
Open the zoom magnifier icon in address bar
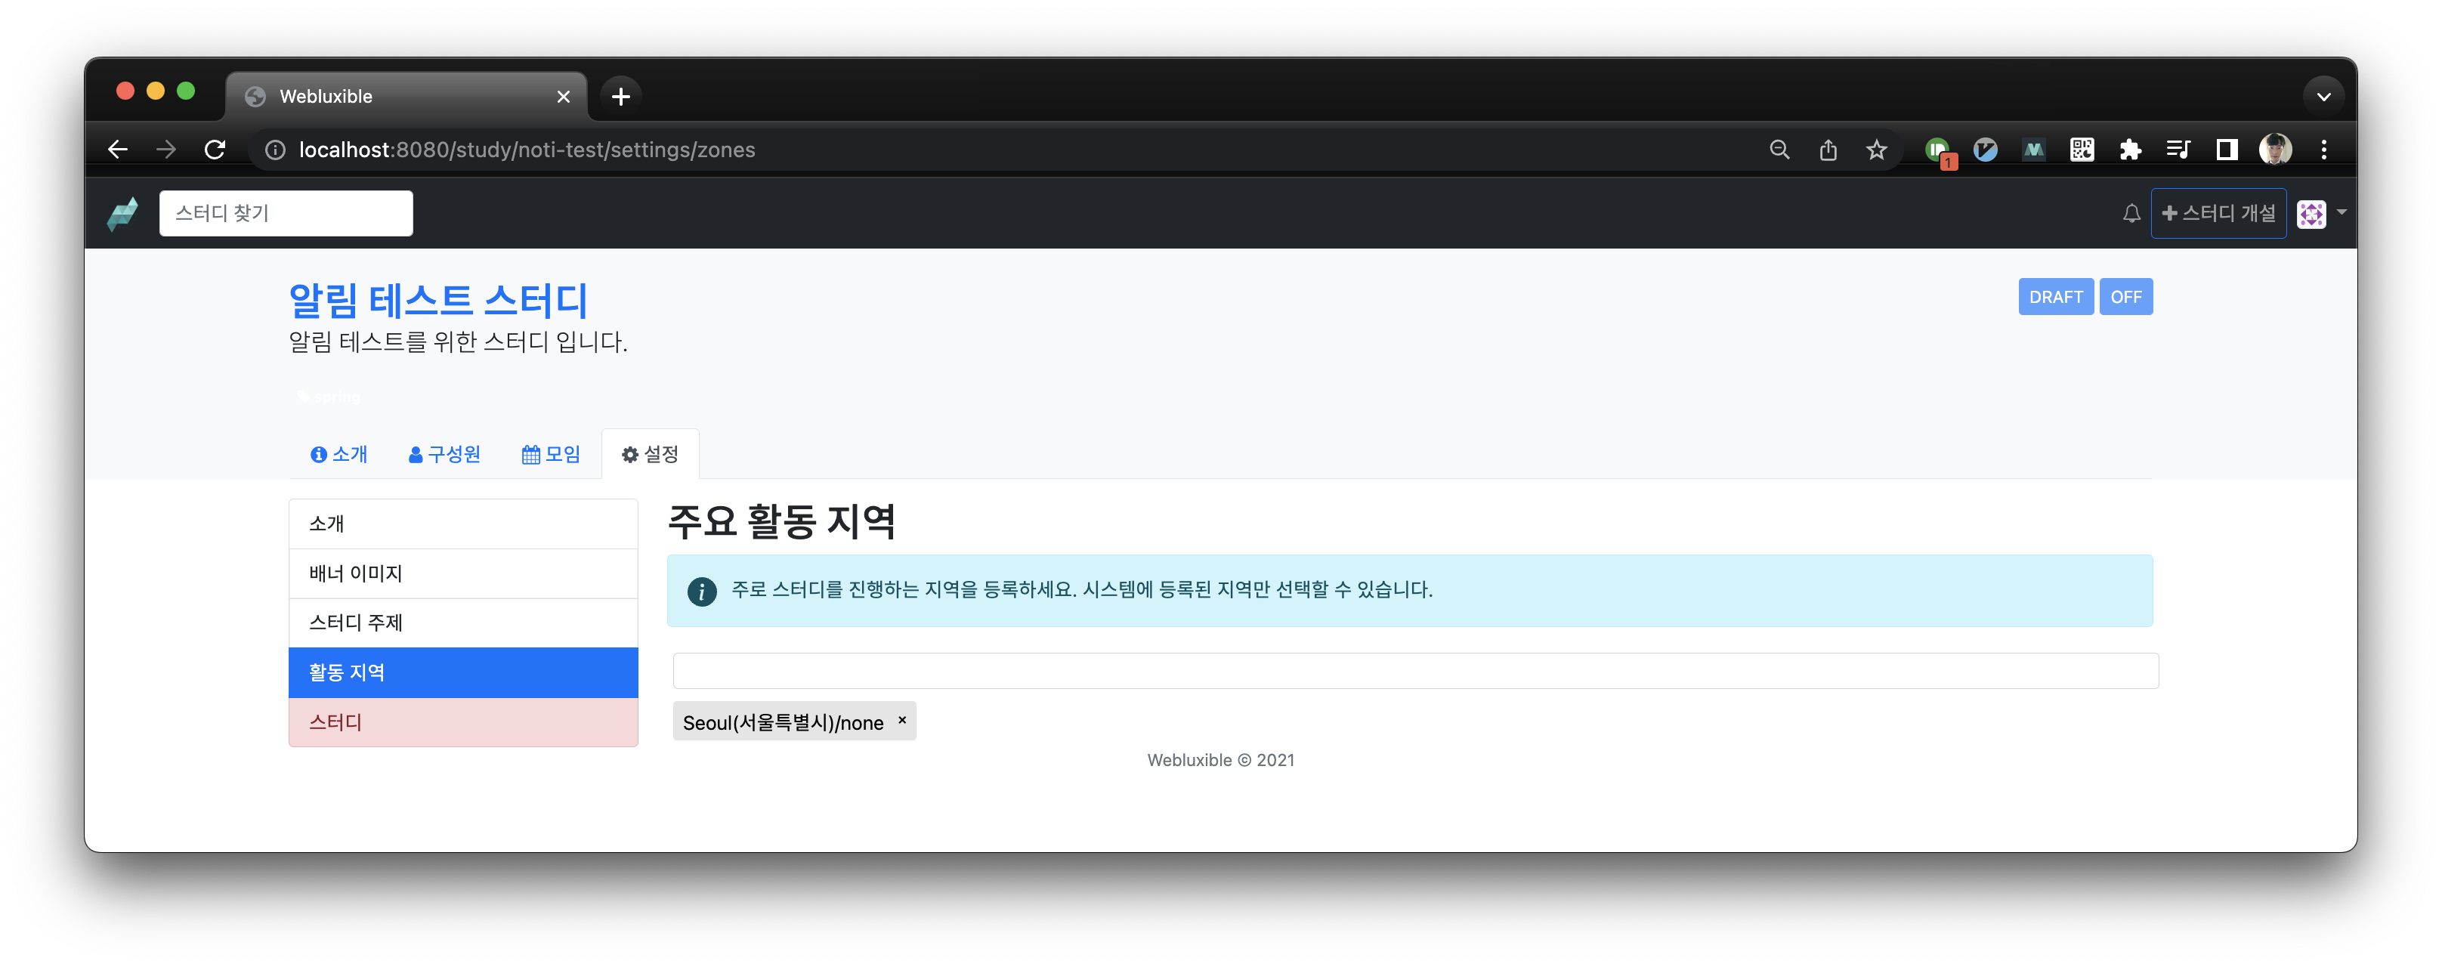point(1779,150)
